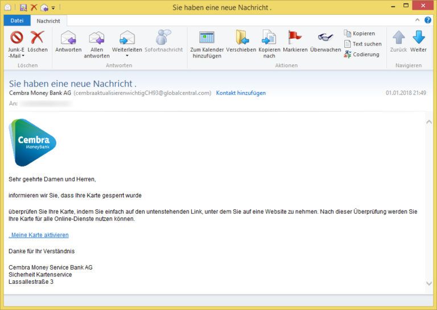Screen dimensions: 437x310
Task: Click the Kontakt hinzufügen link
Action: (x=241, y=93)
